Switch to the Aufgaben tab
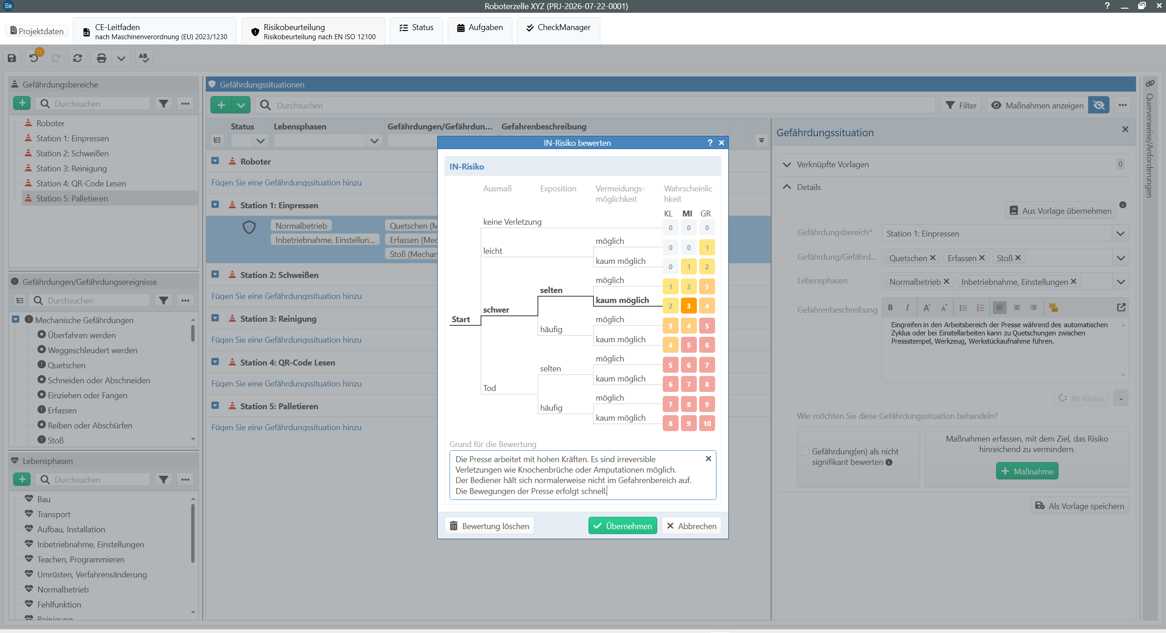The width and height of the screenshot is (1166, 633). tap(480, 27)
